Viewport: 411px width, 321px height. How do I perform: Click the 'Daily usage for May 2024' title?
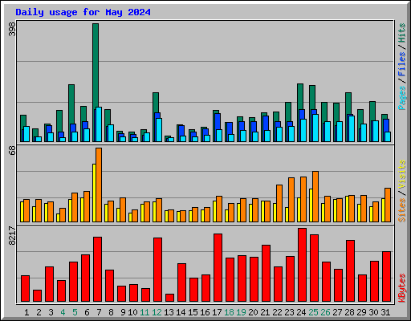click(x=83, y=12)
